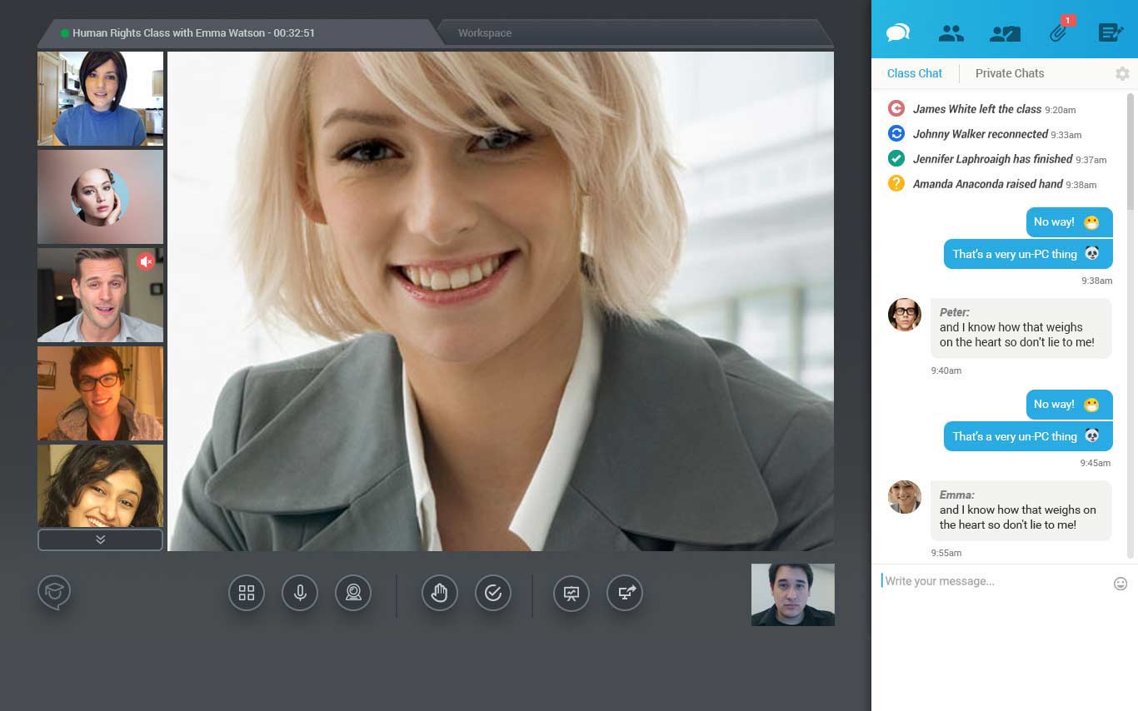The height and width of the screenshot is (711, 1138).
Task: Open the emoji picker in message box
Action: click(1121, 584)
